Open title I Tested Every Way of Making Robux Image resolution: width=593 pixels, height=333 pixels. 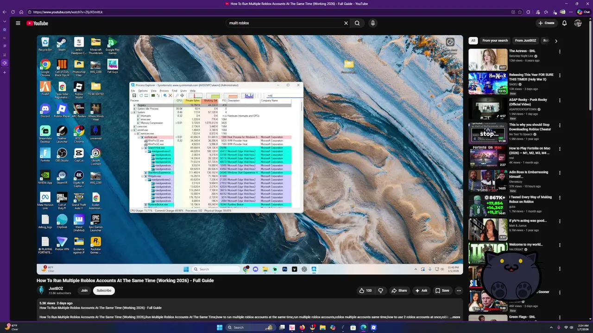pyautogui.click(x=530, y=199)
